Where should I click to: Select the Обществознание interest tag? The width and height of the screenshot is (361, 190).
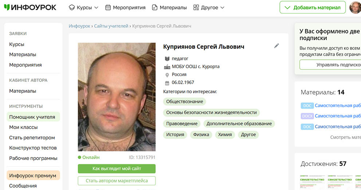coord(184,102)
